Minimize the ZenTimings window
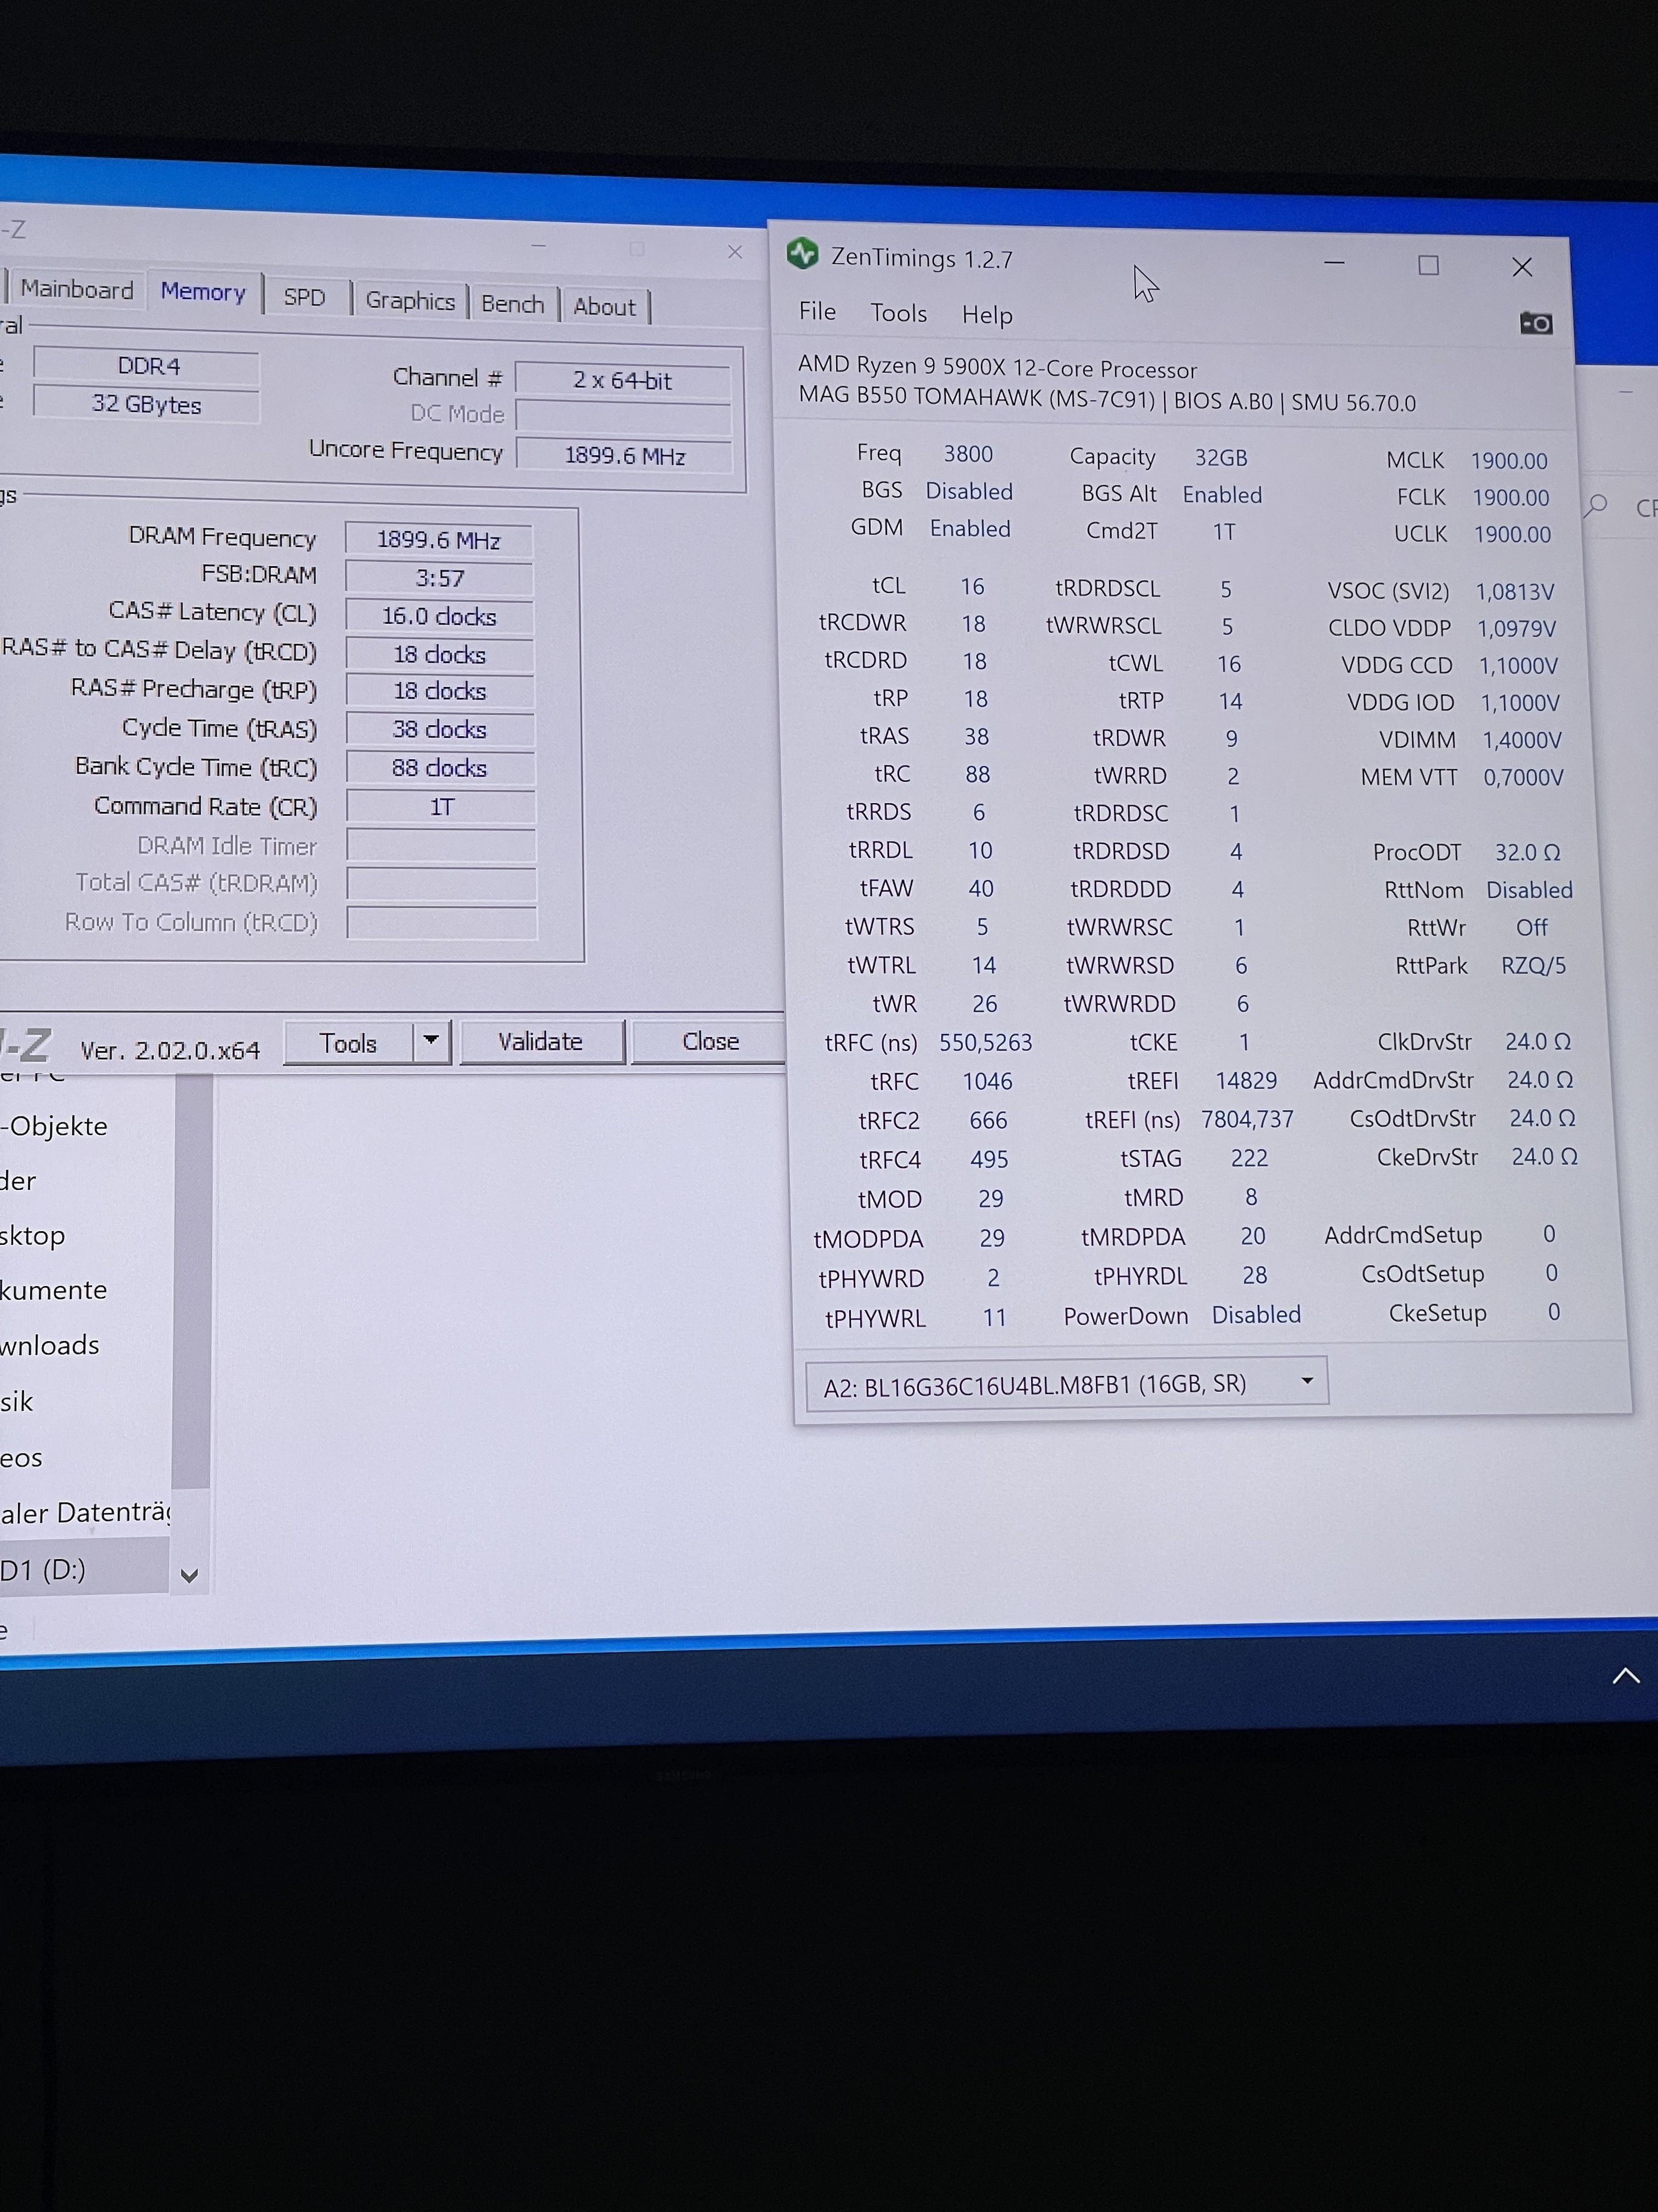The image size is (1658, 2212). click(1333, 263)
